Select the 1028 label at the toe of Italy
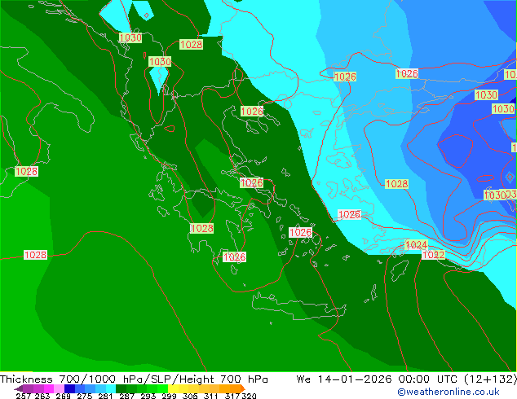 [x=26, y=171]
